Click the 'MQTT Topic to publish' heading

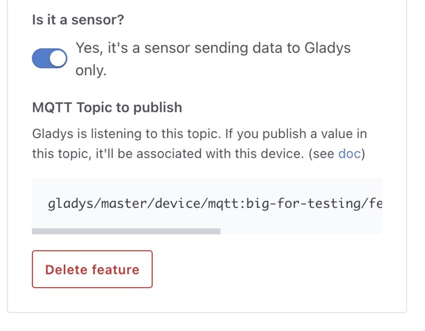click(107, 107)
